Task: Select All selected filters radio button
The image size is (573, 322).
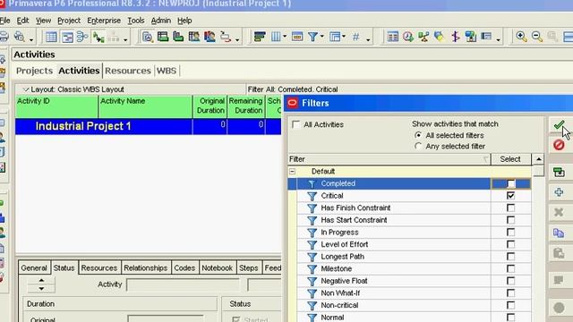Action: (x=418, y=135)
